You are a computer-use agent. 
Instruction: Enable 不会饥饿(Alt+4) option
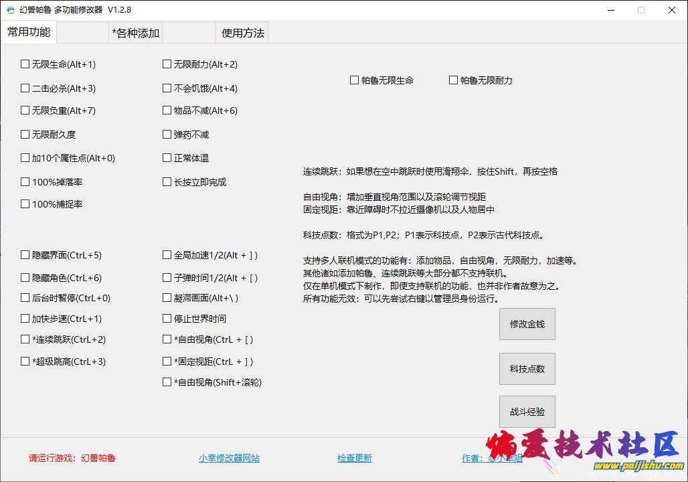pyautogui.click(x=167, y=88)
